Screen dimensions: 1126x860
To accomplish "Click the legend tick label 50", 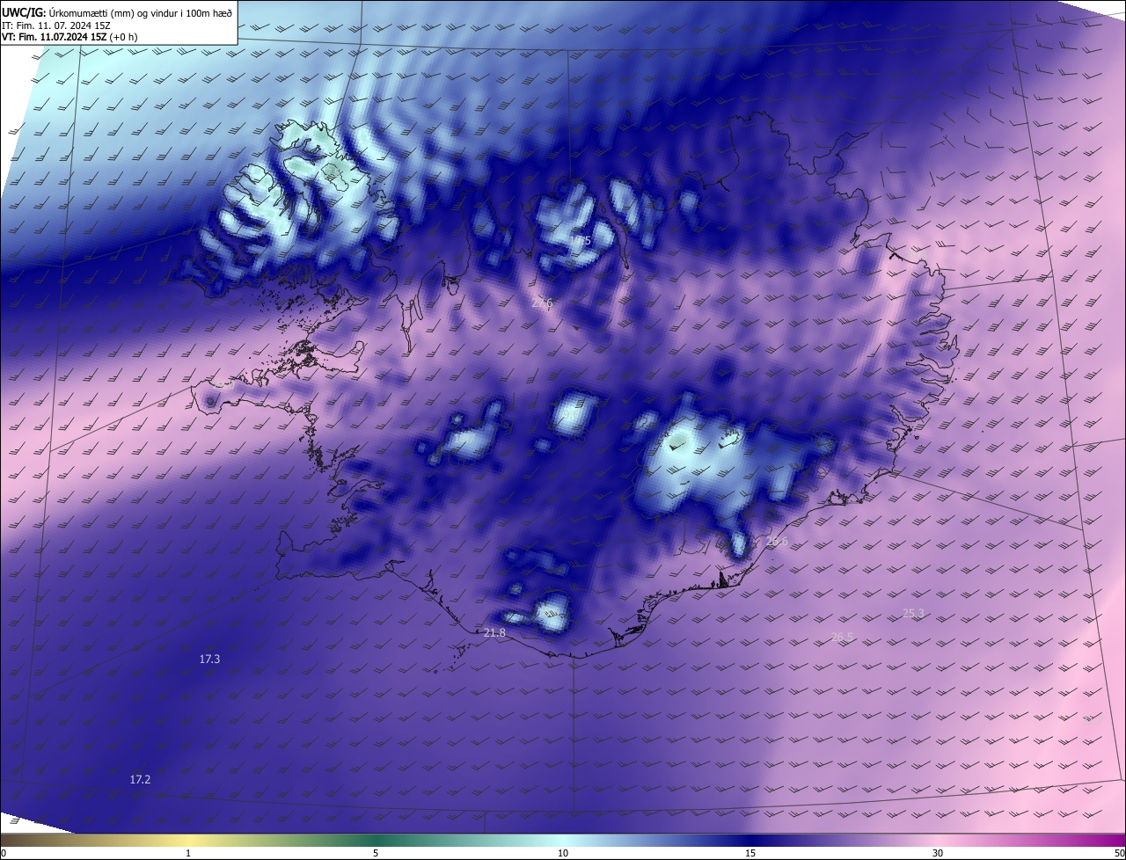I will (1119, 853).
